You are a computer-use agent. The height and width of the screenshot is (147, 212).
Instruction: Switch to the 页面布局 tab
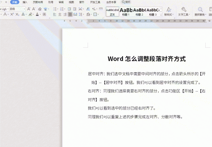(x=38, y=2)
